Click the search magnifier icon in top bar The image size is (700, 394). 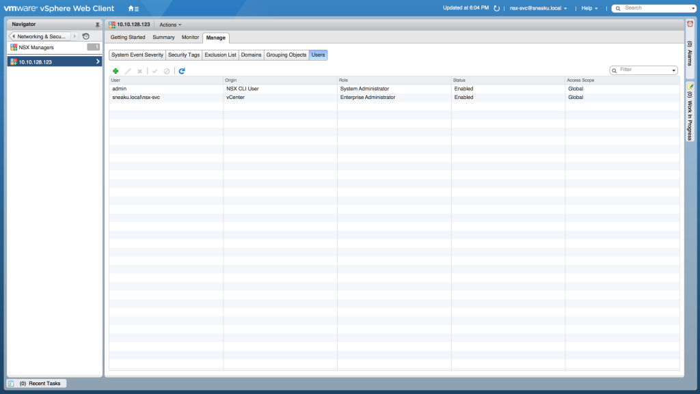coord(618,8)
